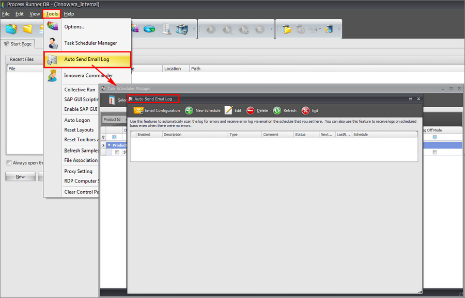
Task: Select the Recent Files tab
Action: tap(22, 59)
